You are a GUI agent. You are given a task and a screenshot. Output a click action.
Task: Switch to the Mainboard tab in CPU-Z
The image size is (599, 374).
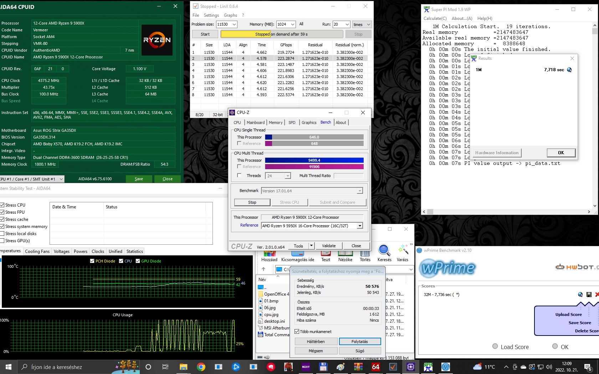tap(256, 123)
